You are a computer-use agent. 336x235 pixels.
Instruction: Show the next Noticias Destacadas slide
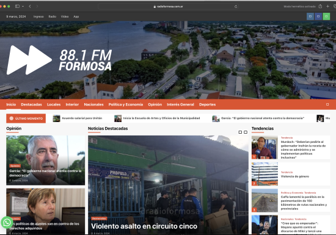click(246, 132)
